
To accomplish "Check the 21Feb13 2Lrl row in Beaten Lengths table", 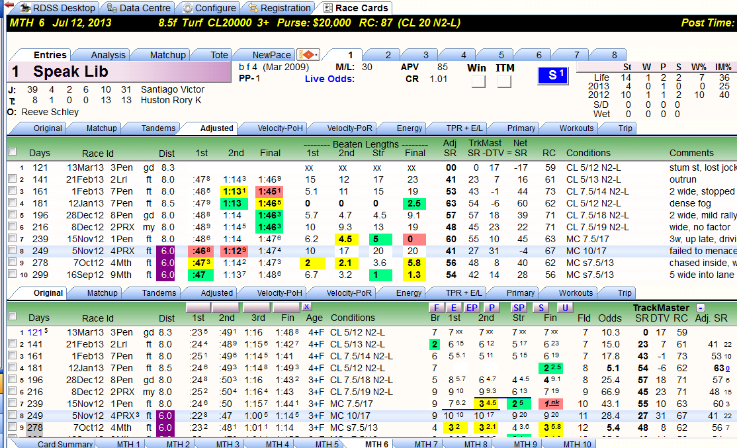I will pos(12,179).
